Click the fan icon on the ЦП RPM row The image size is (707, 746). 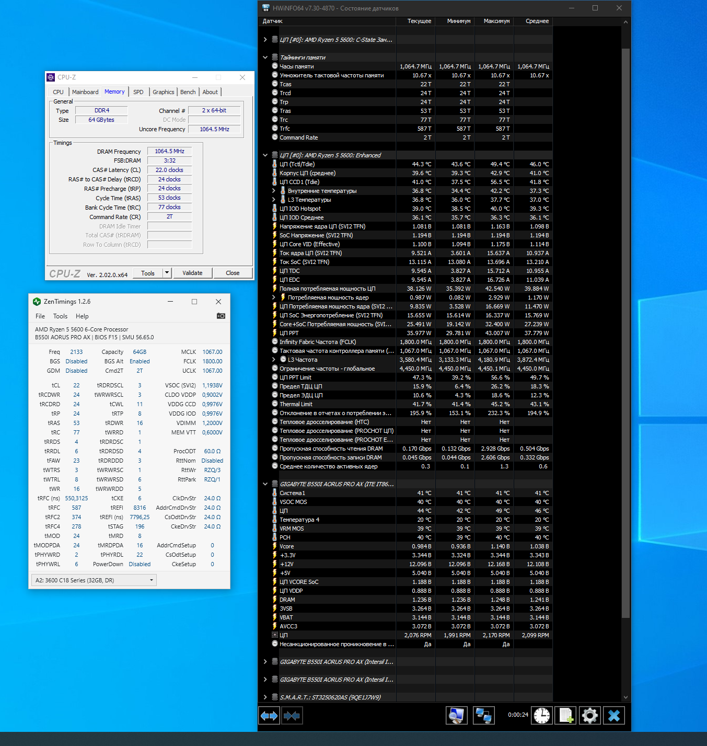tap(275, 635)
